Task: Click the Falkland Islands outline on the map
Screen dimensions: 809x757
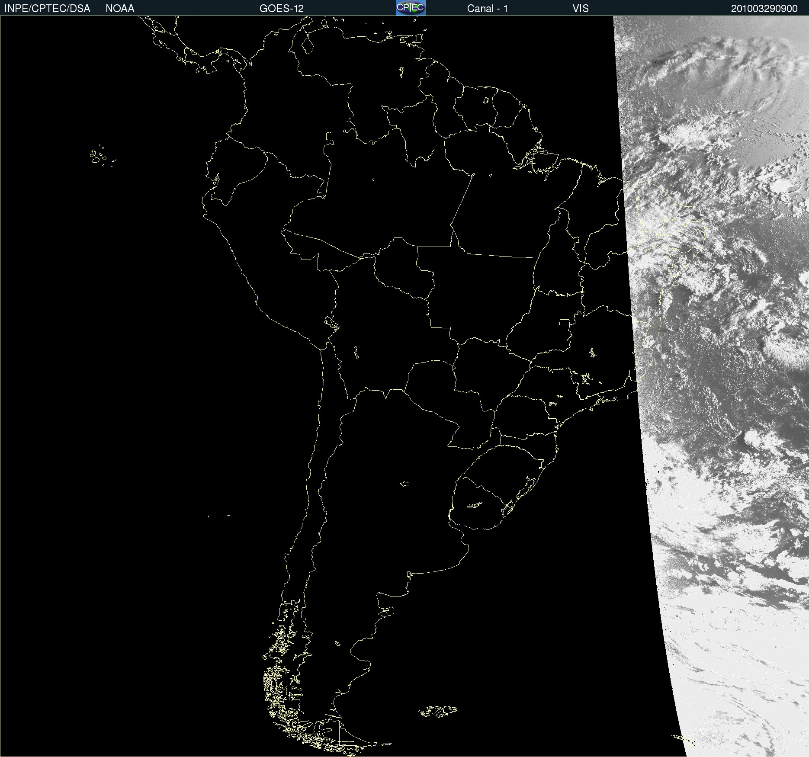Action: [438, 711]
